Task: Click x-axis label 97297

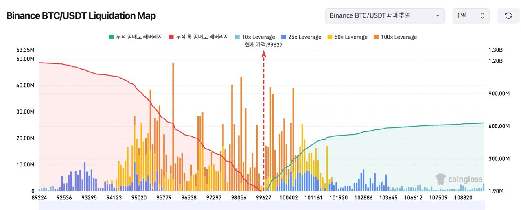Action: [214, 198]
